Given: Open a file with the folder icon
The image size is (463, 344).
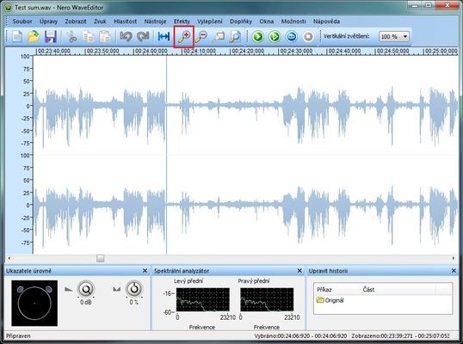Looking at the screenshot, I should click(34, 37).
